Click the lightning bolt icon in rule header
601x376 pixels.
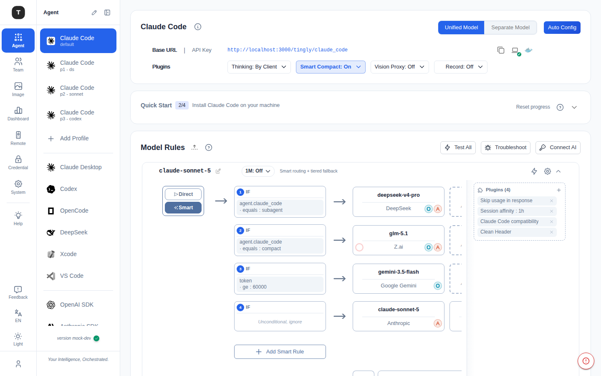coord(534,171)
